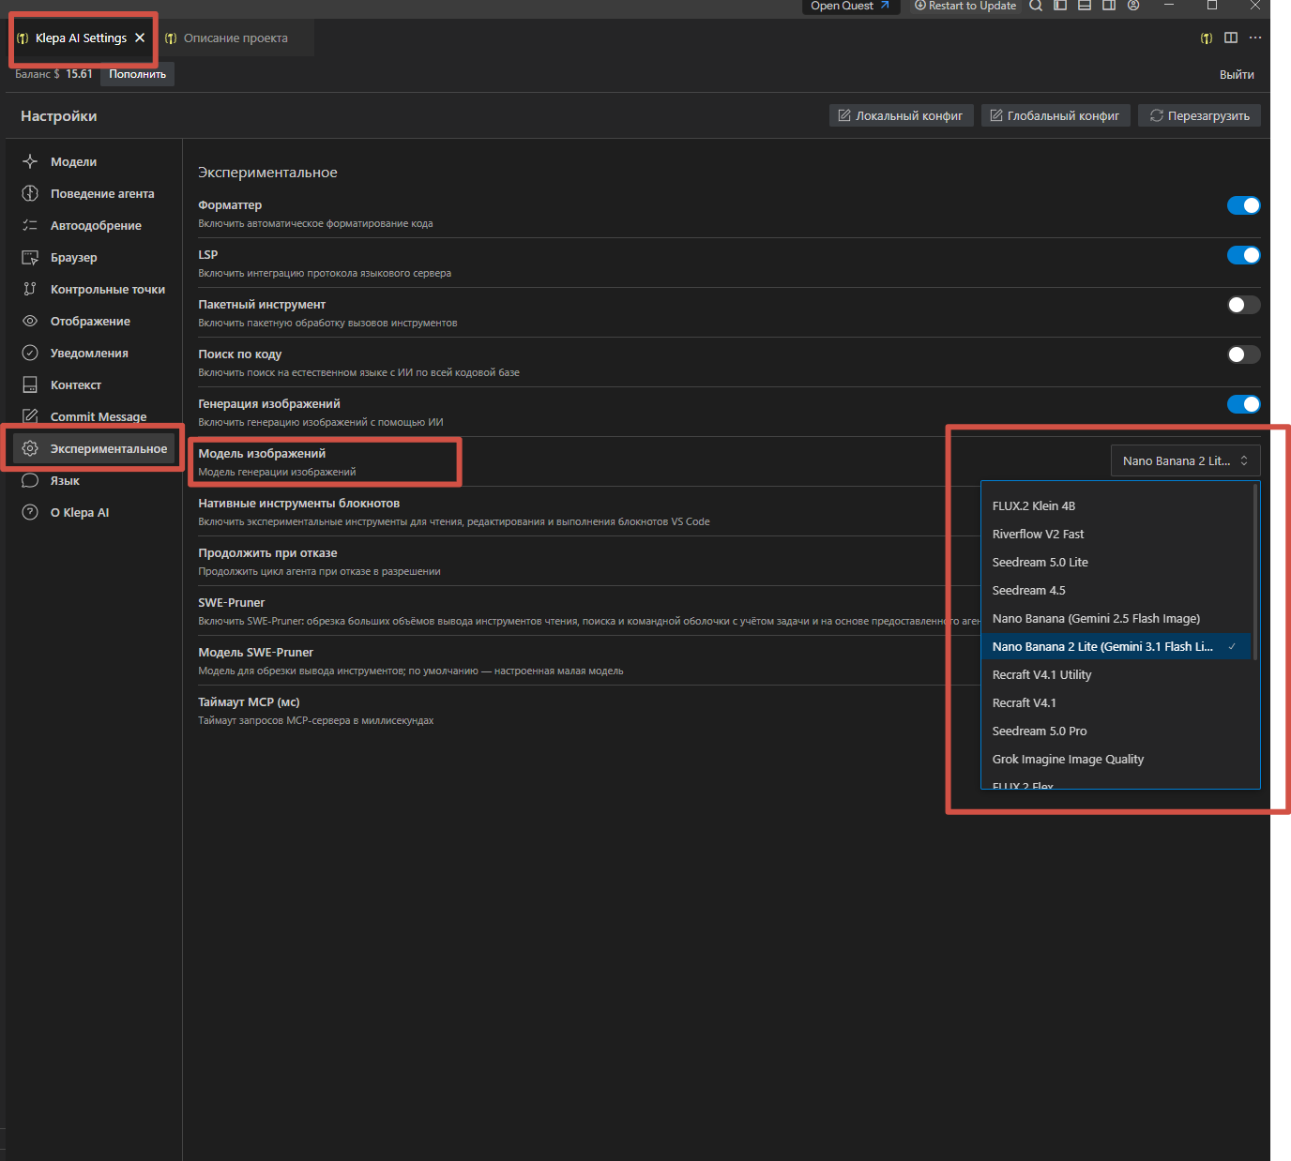This screenshot has width=1291, height=1161.
Task: Select Seedream 5.0 Pro image model
Action: (1116, 731)
